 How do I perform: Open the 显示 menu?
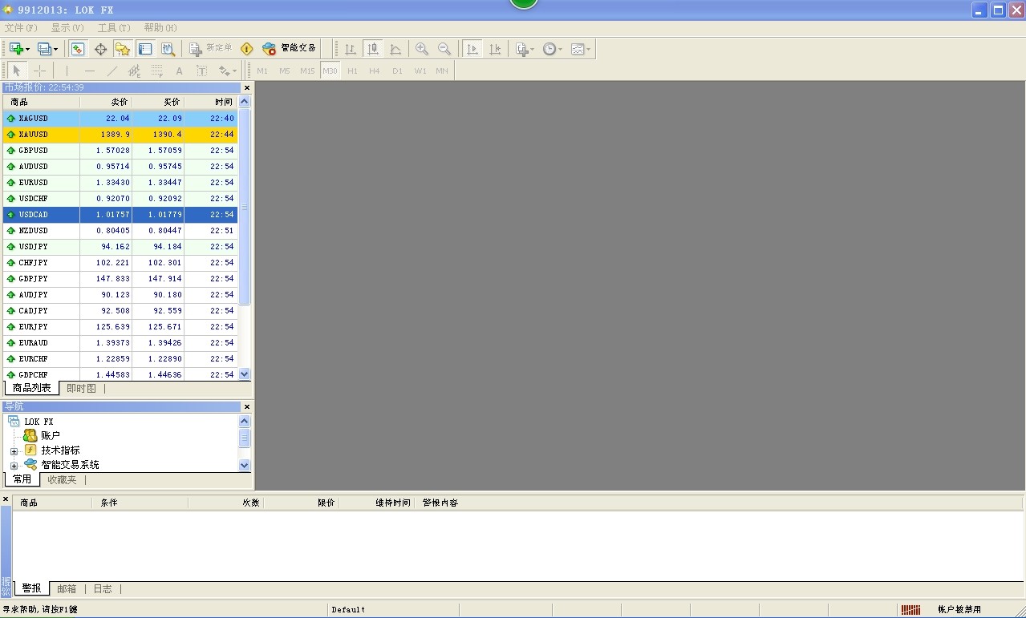click(67, 28)
